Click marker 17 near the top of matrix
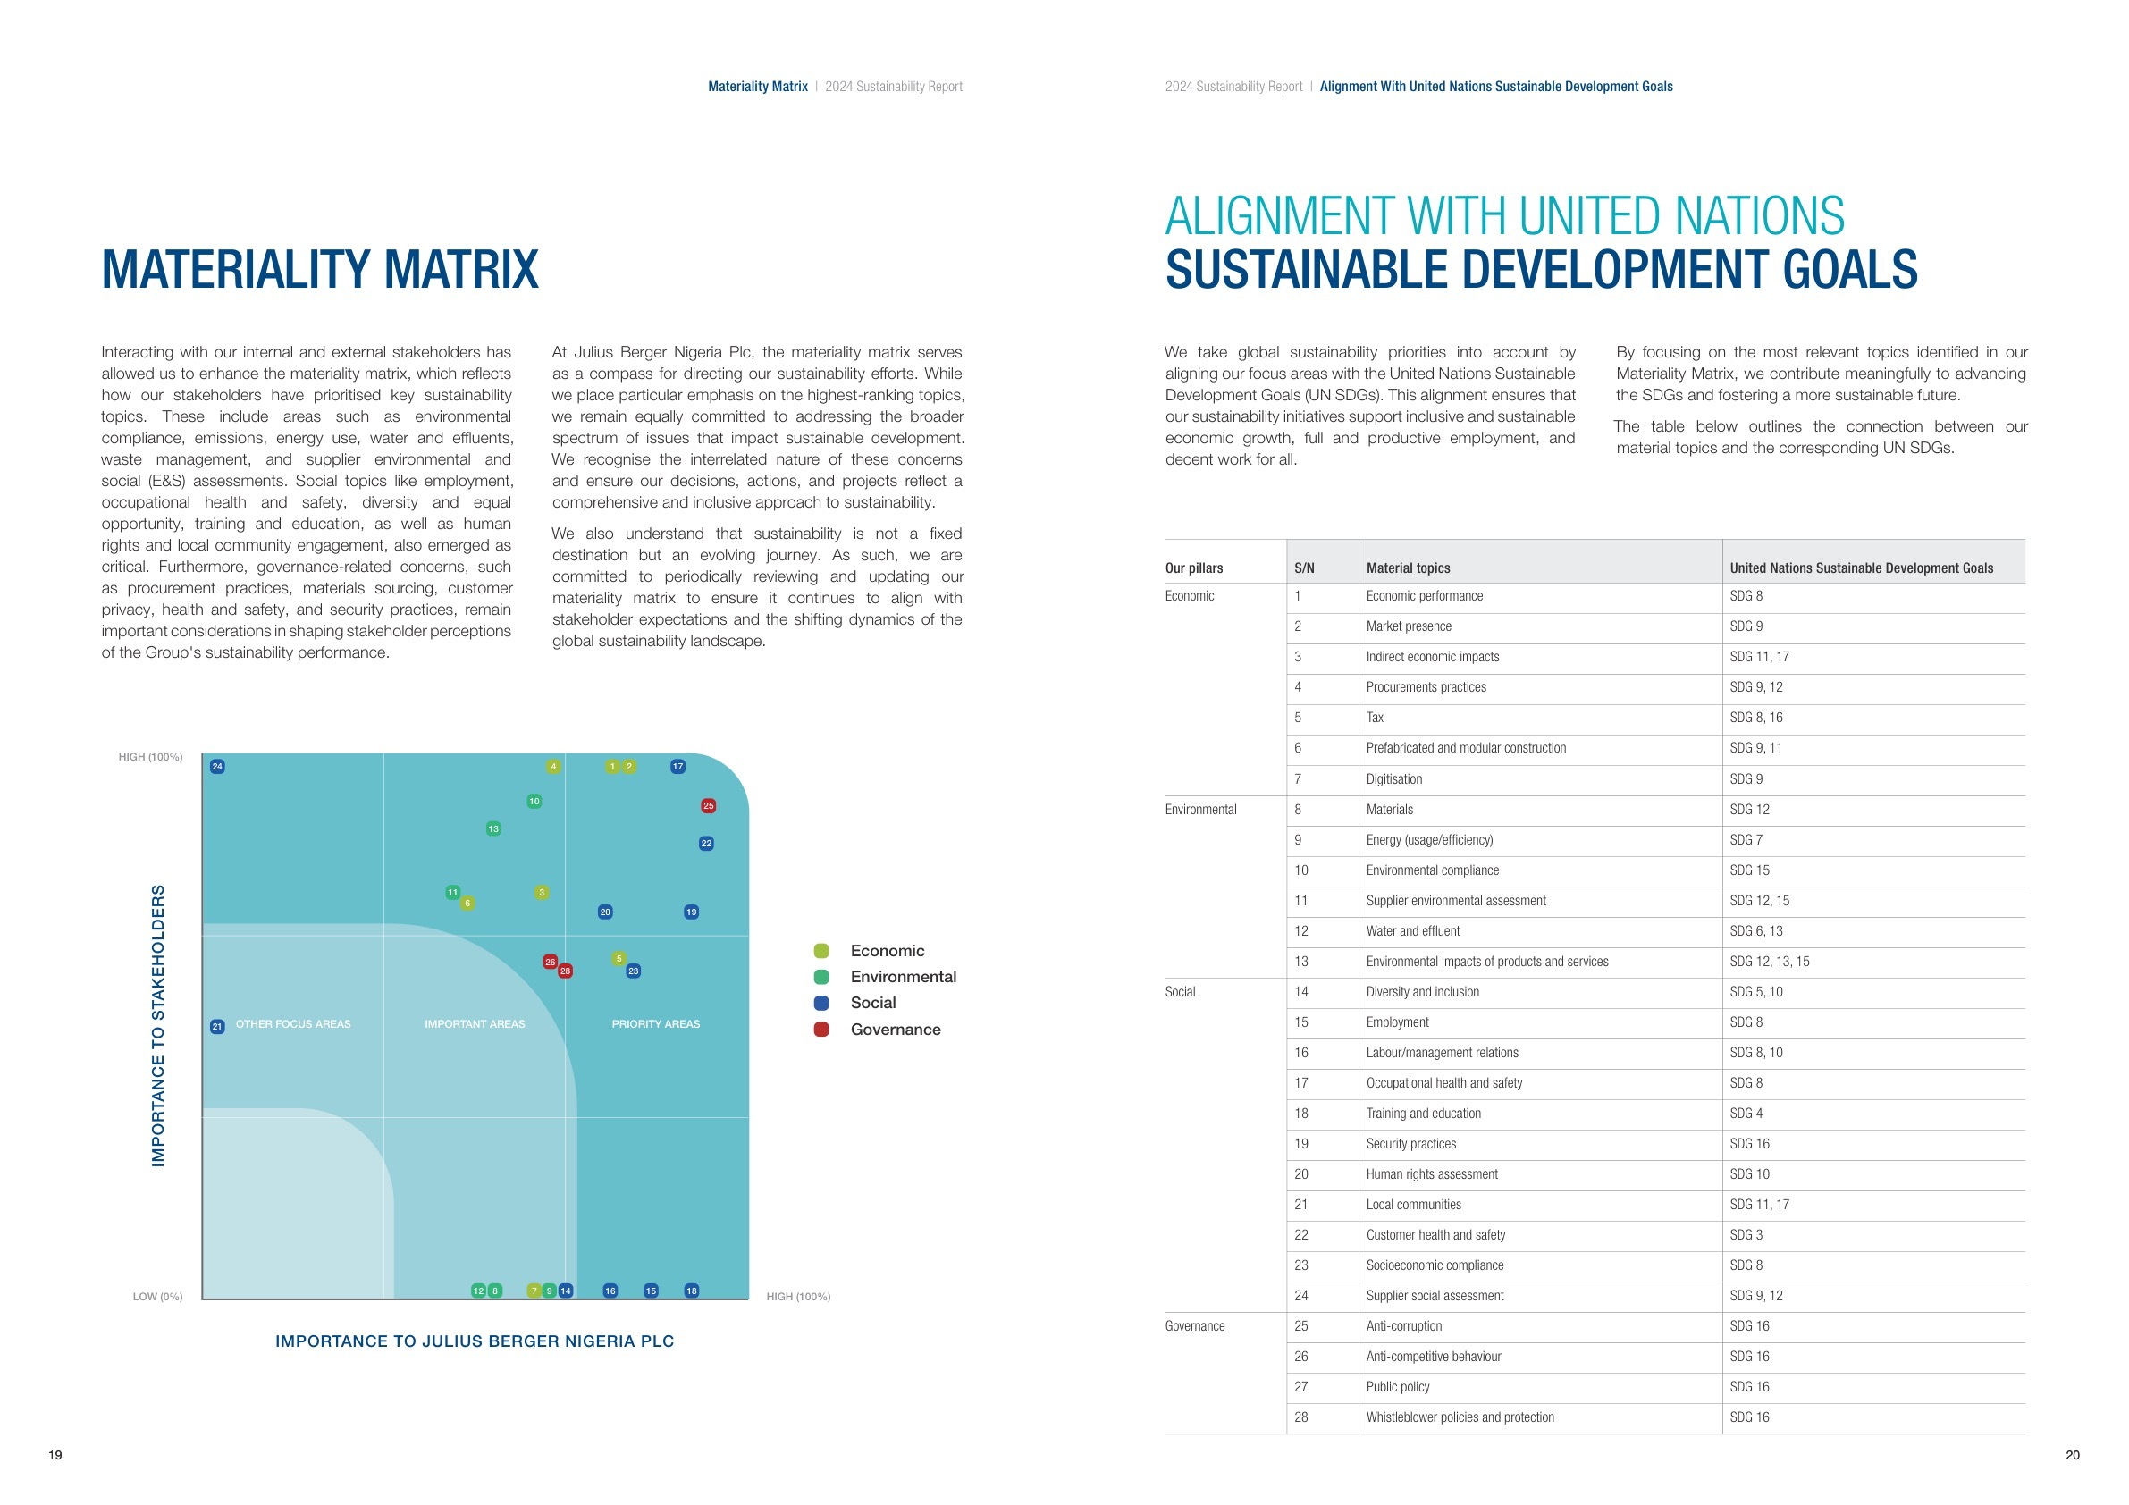 pyautogui.click(x=677, y=766)
